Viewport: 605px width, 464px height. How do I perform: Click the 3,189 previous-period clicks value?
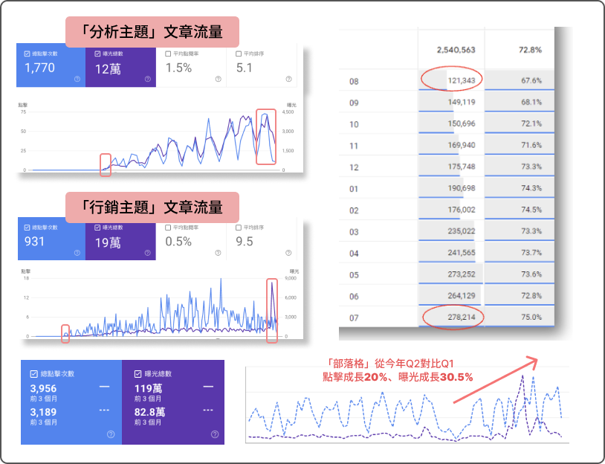click(x=43, y=412)
